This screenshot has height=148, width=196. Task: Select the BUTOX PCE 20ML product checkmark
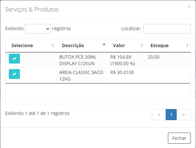coord(14,59)
